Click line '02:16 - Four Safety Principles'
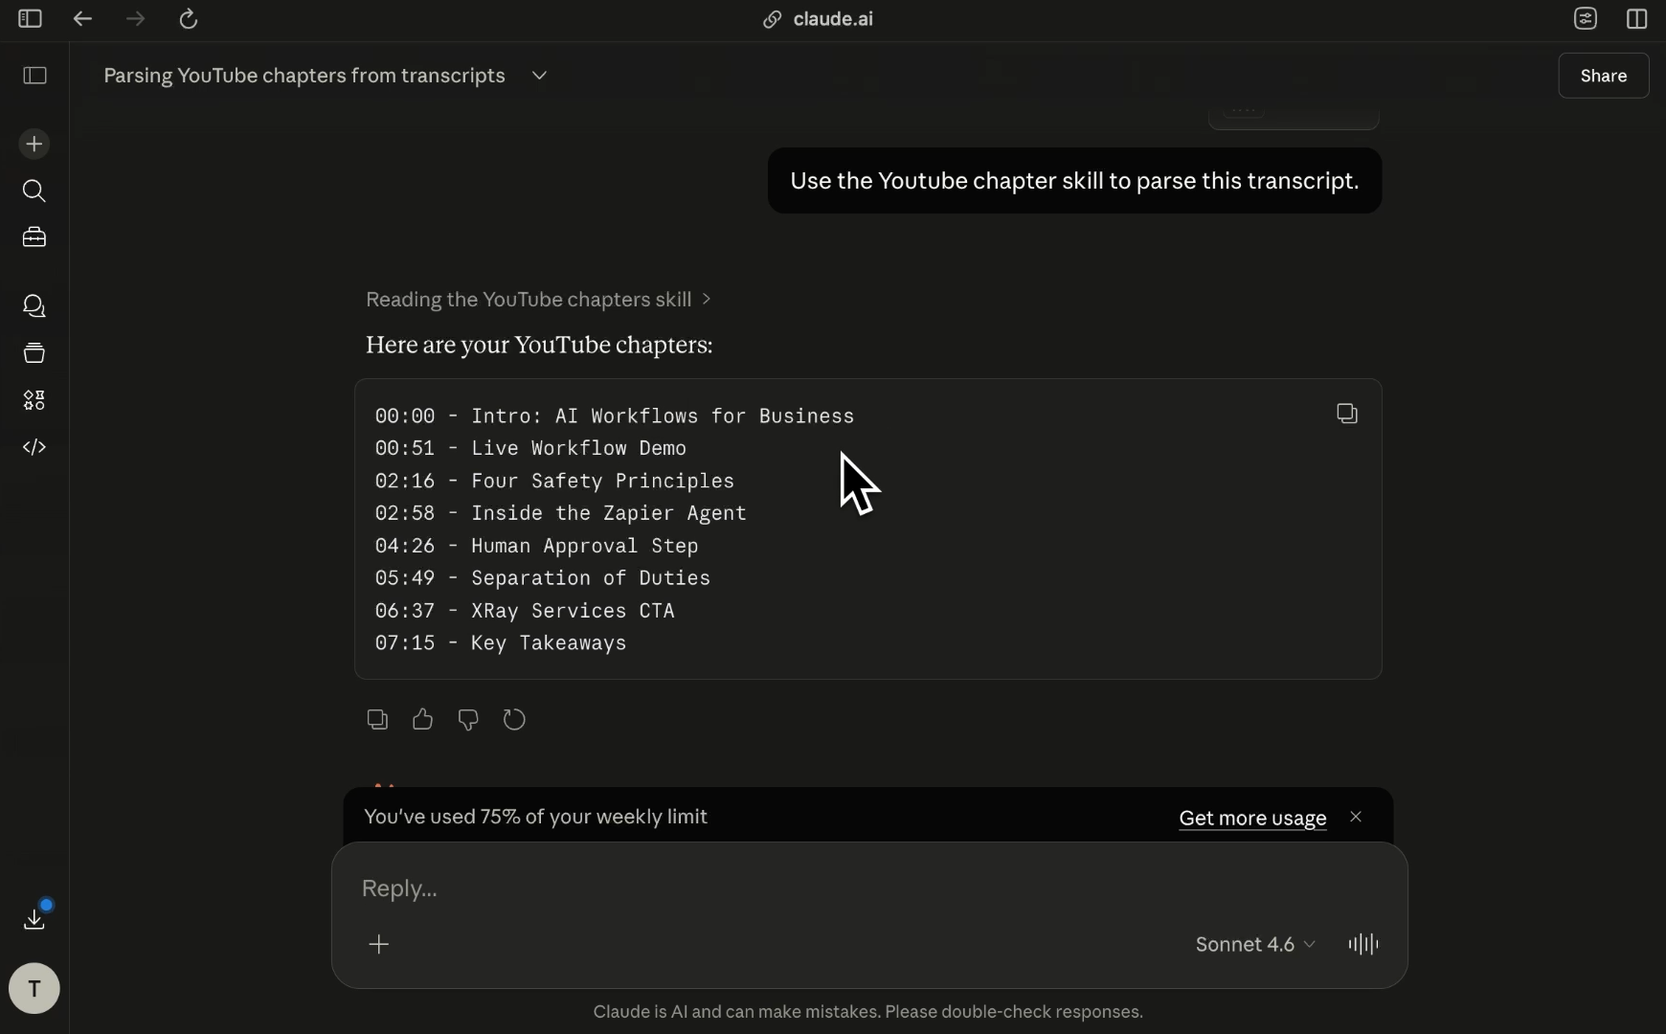Image resolution: width=1666 pixels, height=1034 pixels. point(554,482)
